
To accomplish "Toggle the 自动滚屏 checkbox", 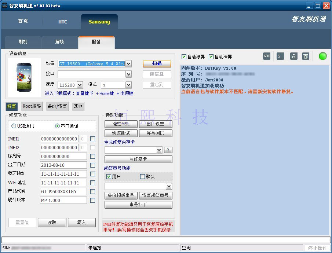I will [x=184, y=57].
